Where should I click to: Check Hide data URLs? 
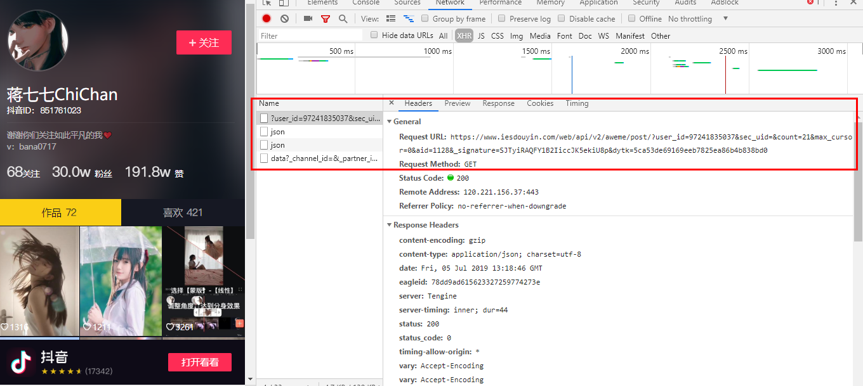pos(374,35)
